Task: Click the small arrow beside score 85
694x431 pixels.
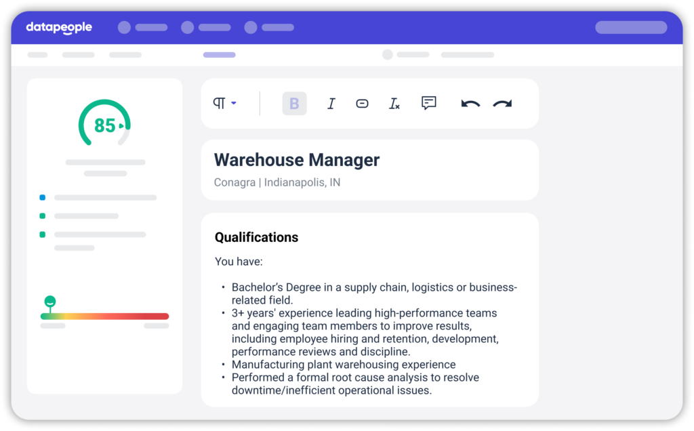Action: coord(122,125)
